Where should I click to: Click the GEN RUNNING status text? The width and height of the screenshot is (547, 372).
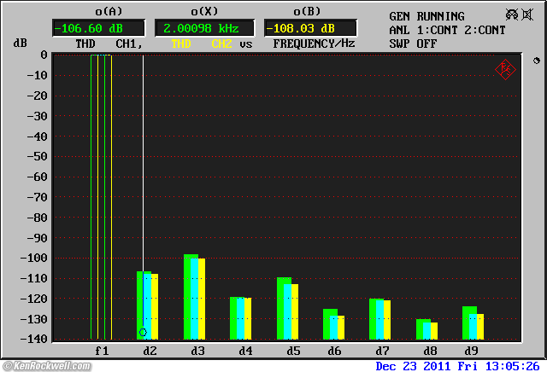(426, 16)
